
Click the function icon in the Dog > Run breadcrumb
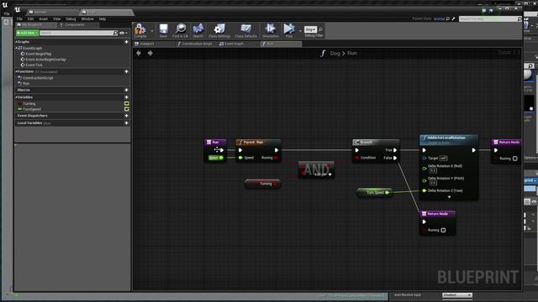(x=323, y=54)
